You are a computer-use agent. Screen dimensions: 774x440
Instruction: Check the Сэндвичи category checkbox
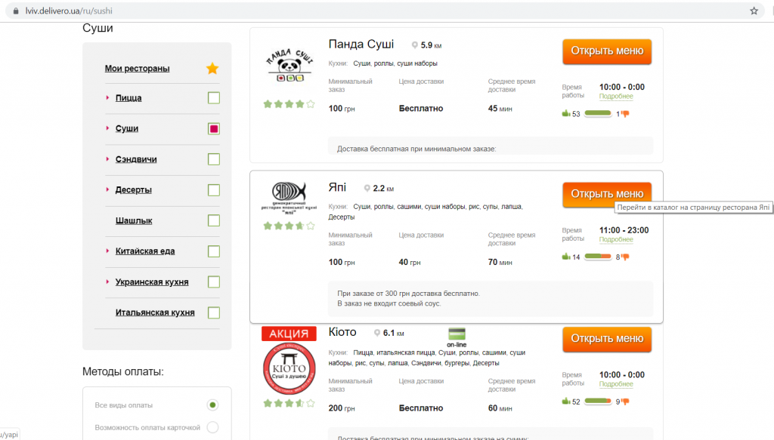[x=214, y=159]
